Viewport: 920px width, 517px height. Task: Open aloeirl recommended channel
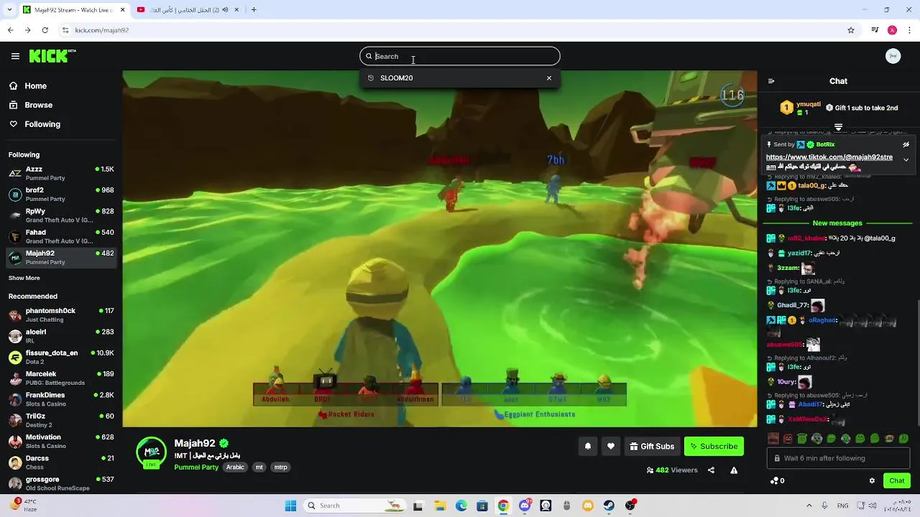pos(61,336)
